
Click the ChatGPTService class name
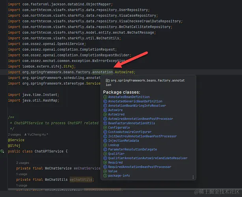[49, 151]
